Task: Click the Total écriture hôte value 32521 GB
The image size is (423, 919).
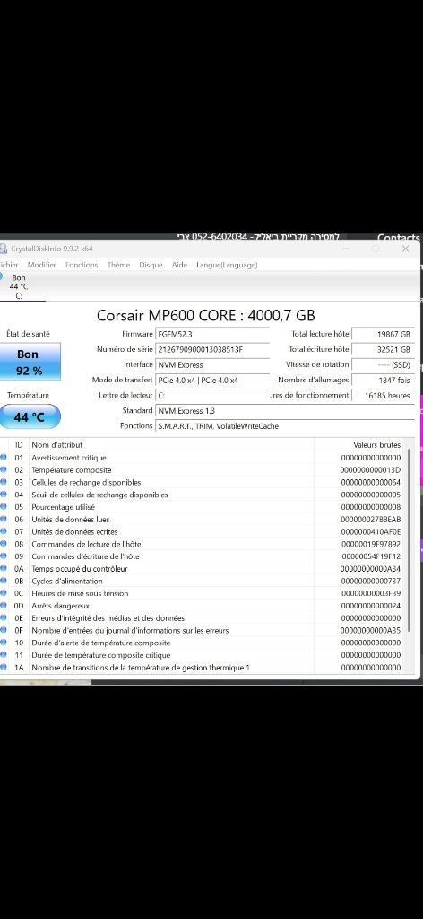Action: [x=384, y=349]
